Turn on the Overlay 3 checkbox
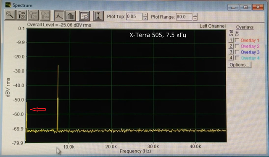269x157 pixels. coord(237,52)
